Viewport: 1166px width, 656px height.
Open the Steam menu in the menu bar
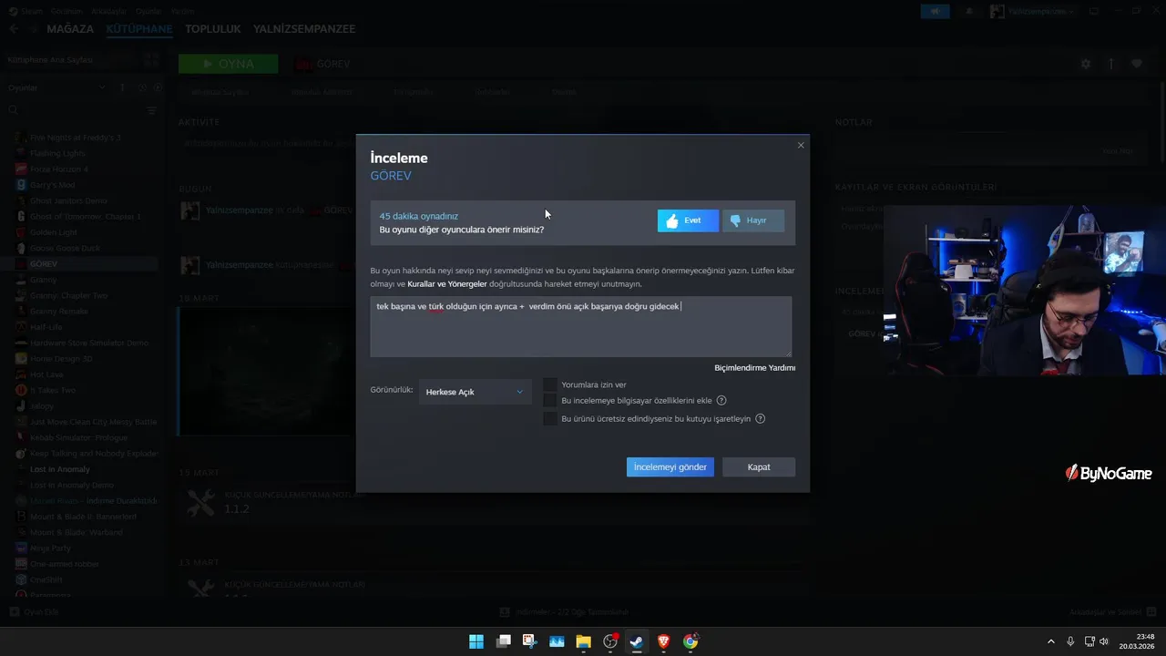point(32,11)
